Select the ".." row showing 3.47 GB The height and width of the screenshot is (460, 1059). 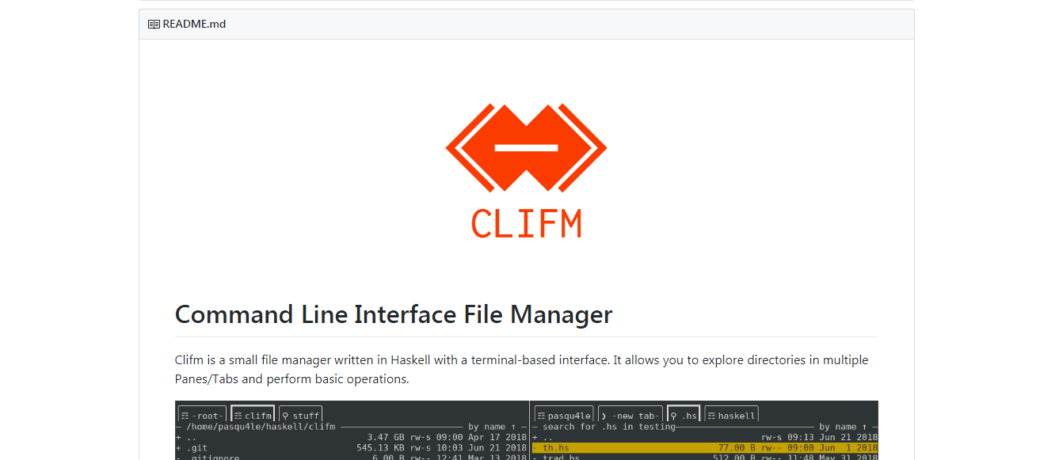pos(351,437)
